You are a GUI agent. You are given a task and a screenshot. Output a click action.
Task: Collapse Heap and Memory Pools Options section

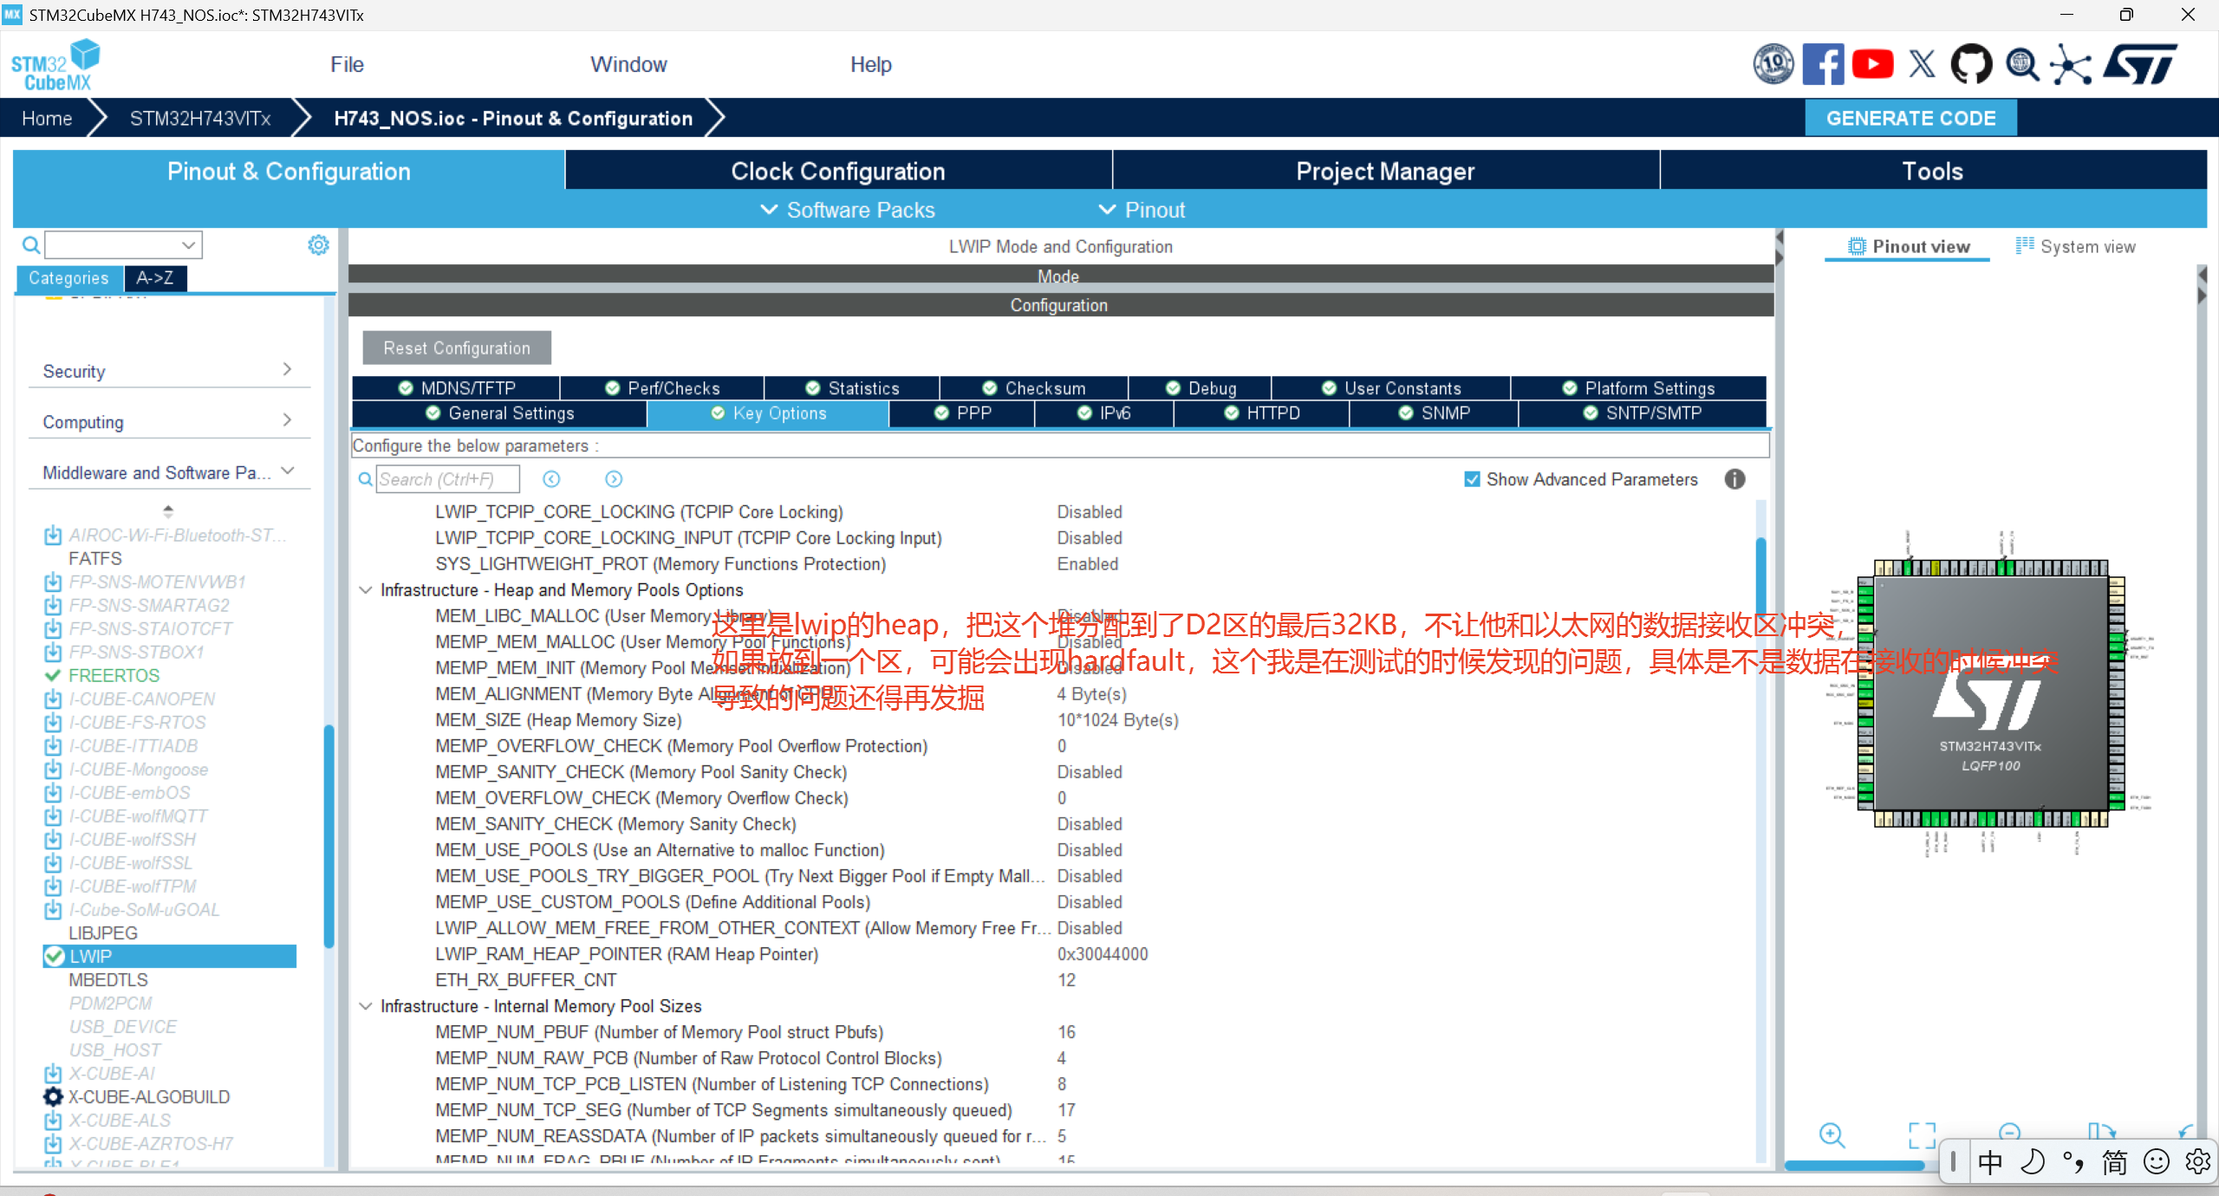click(366, 590)
